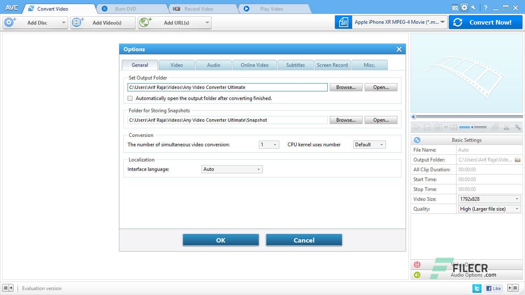Take a snapshot with the camera icon
The height and width of the screenshot is (295, 525).
tap(438, 127)
